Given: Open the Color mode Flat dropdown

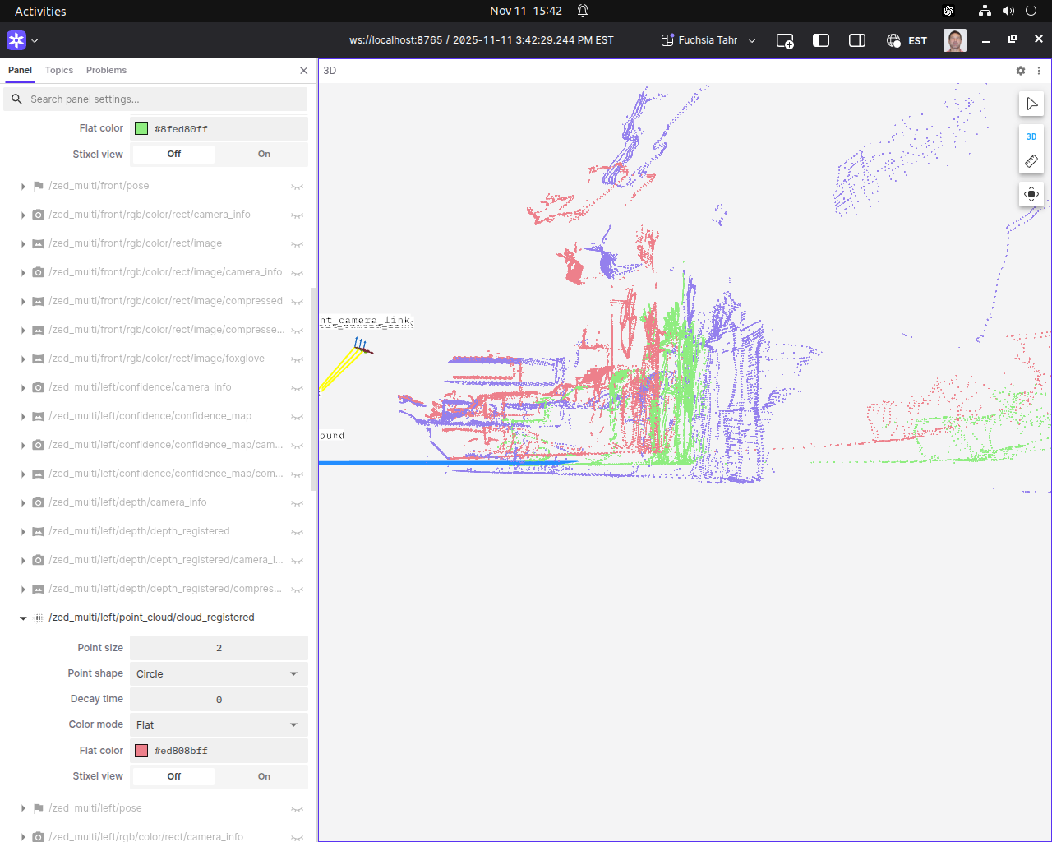Looking at the screenshot, I should click(218, 725).
